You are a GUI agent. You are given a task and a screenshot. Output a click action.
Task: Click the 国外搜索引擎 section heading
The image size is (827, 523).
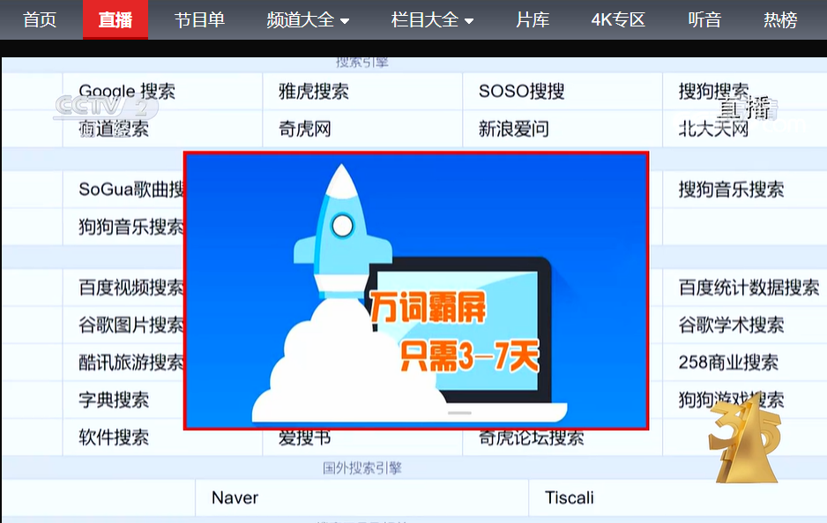click(x=362, y=468)
